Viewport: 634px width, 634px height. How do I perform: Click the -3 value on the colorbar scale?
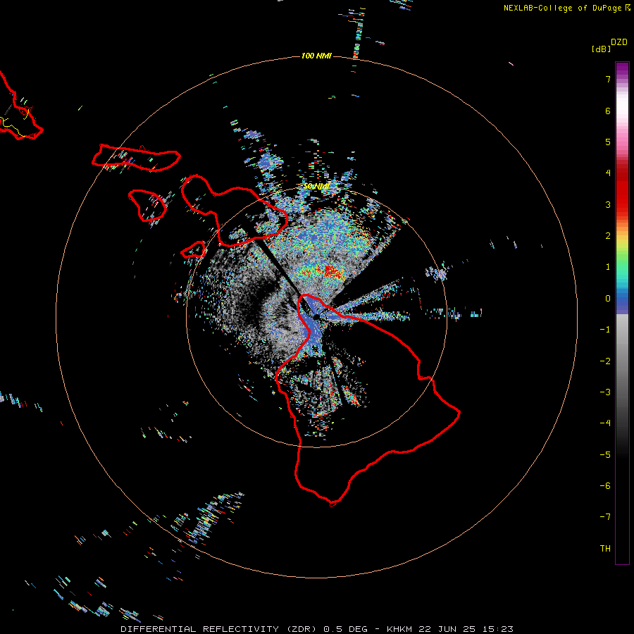(605, 392)
